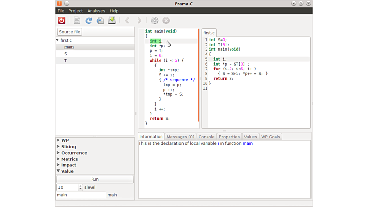Click the blue reparse refresh icon
368x207 pixels.
click(89, 21)
